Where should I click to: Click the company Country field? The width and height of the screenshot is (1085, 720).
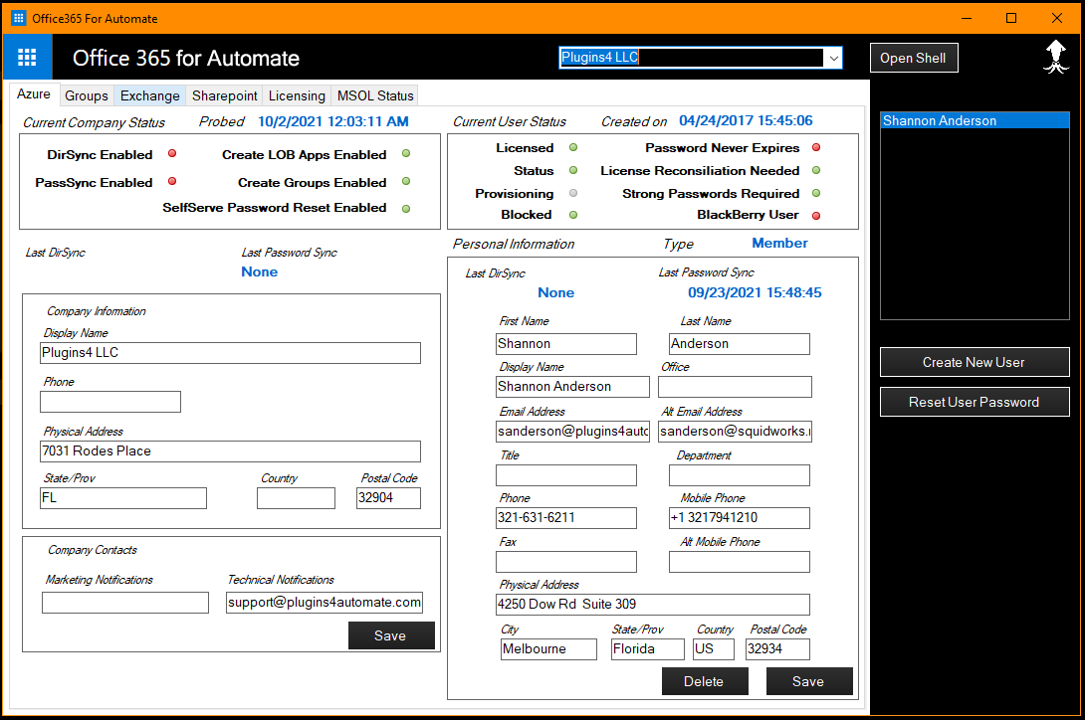tap(297, 498)
